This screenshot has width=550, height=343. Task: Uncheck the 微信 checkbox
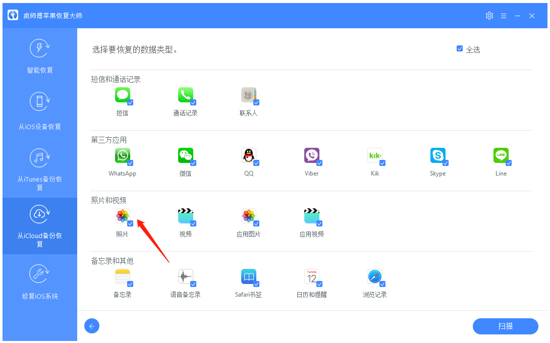(193, 163)
